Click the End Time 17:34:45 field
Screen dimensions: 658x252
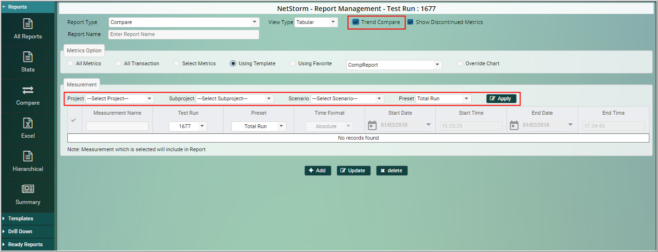(x=613, y=126)
